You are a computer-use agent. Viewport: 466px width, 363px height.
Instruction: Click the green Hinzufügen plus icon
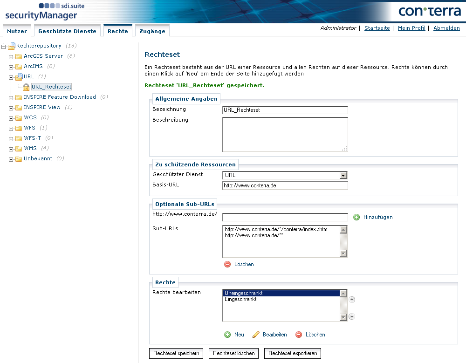356,217
